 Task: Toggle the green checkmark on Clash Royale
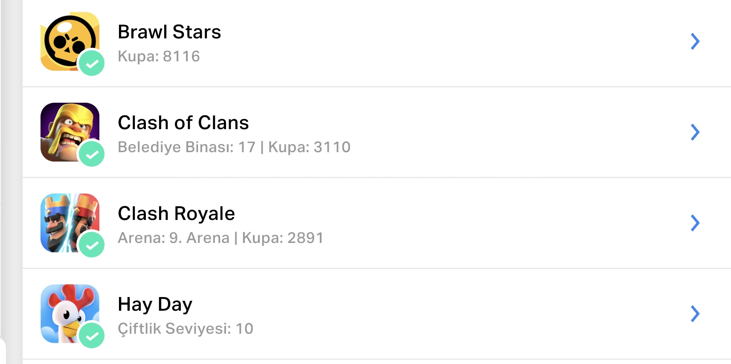92,245
